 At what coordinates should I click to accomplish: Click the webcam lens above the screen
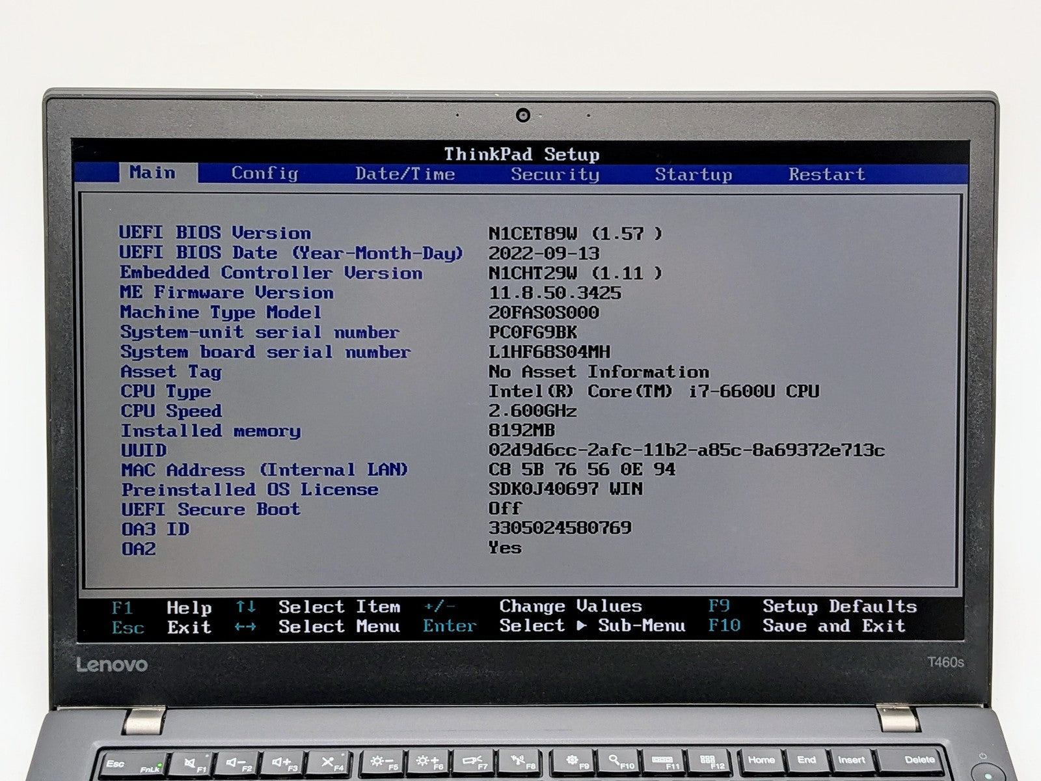pos(523,115)
